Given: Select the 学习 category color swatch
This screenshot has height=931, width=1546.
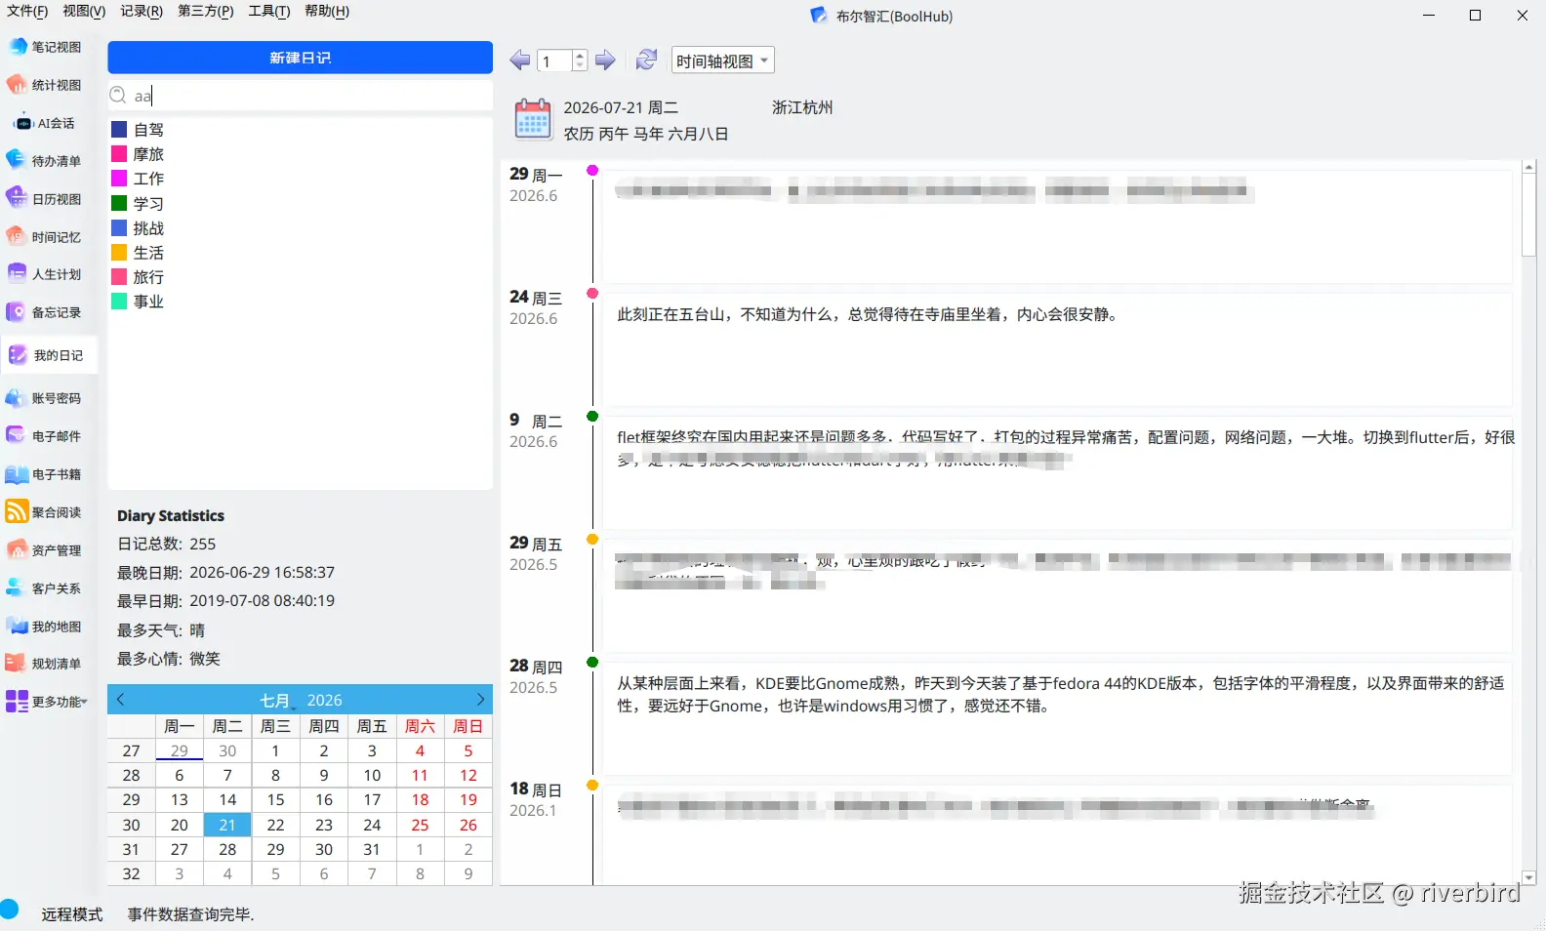Looking at the screenshot, I should [119, 203].
